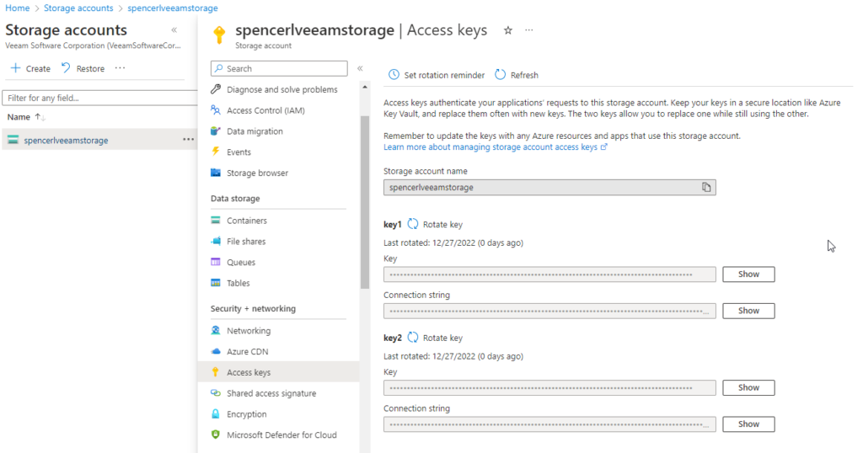Click the spencerlveeamstorage breadcrumb link
The image size is (863, 453).
click(172, 8)
